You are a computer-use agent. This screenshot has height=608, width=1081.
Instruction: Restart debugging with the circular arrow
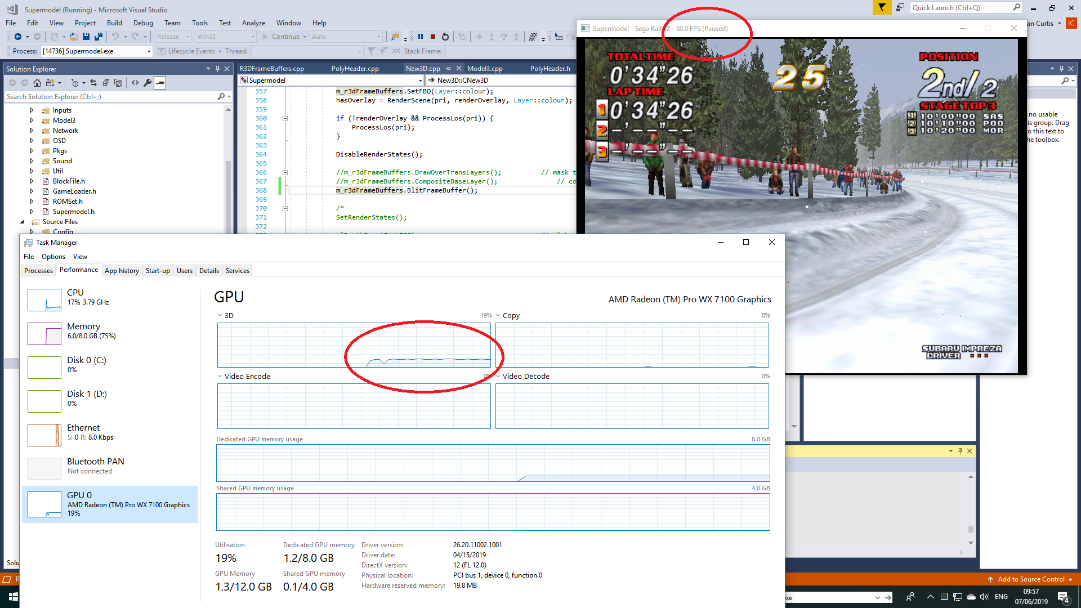(x=445, y=37)
